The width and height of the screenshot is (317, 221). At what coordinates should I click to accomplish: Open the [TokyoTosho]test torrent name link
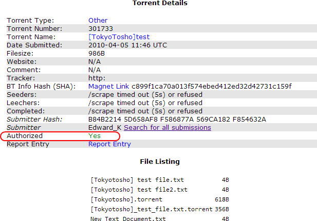pyautogui.click(x=119, y=37)
